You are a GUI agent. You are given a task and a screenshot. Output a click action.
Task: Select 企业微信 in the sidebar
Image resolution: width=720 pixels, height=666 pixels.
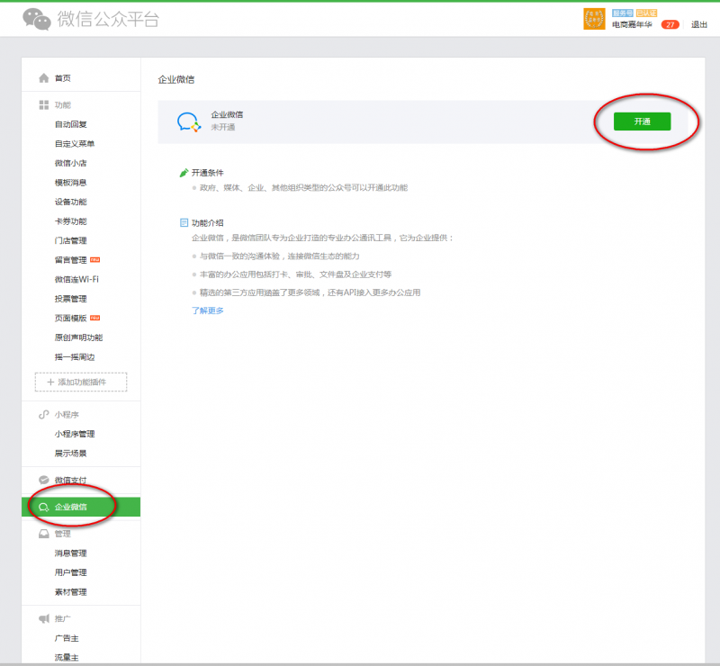pos(81,507)
